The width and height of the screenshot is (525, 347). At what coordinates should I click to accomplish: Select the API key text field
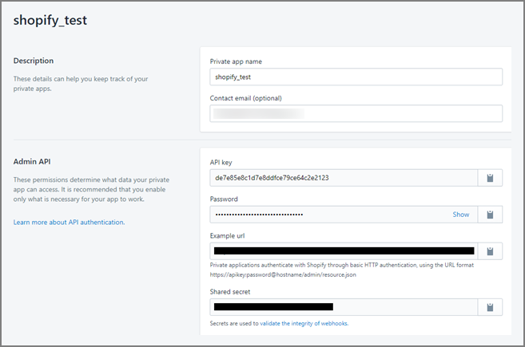pos(344,178)
